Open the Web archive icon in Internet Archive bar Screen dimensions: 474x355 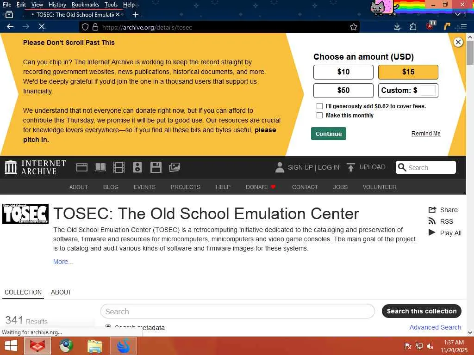(81, 167)
